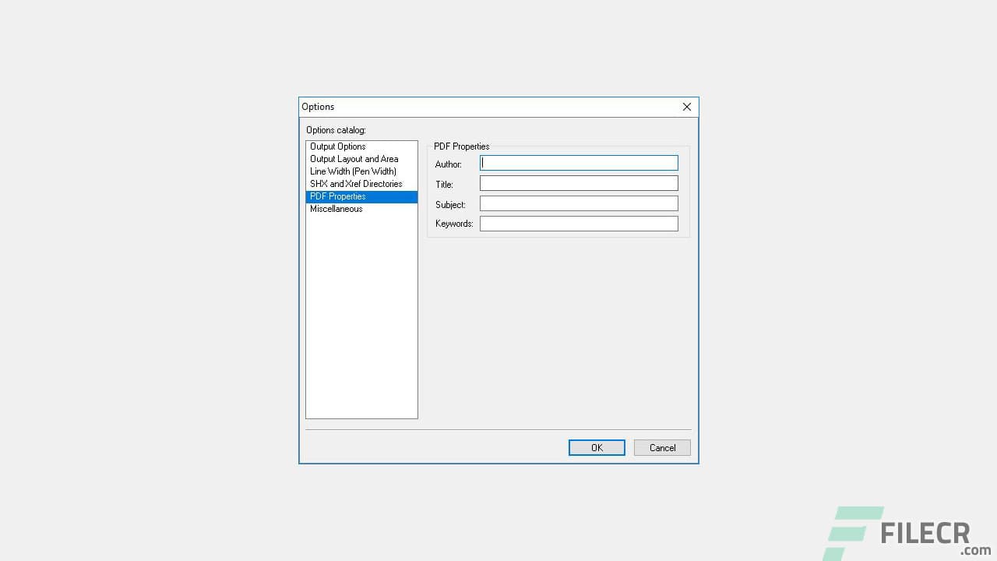Click inside the Author text field
The width and height of the screenshot is (997, 561).
point(578,163)
